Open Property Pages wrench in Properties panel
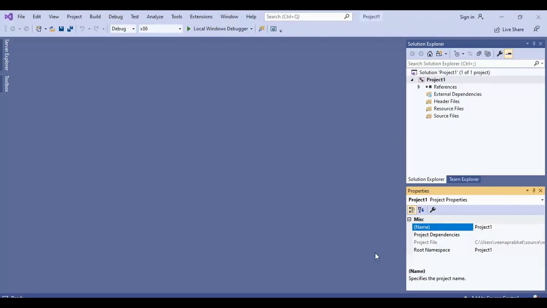Screen dimensions: 547x308 [432, 210]
